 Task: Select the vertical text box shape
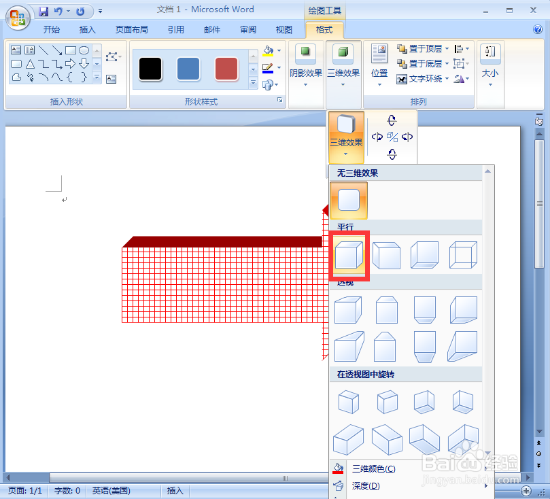pos(29,50)
